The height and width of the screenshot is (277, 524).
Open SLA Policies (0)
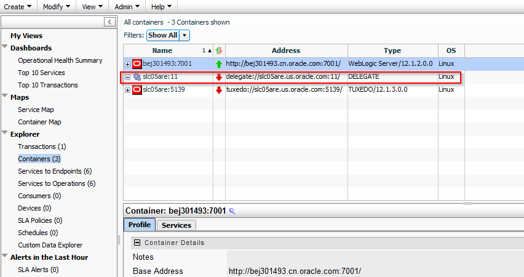coord(40,220)
